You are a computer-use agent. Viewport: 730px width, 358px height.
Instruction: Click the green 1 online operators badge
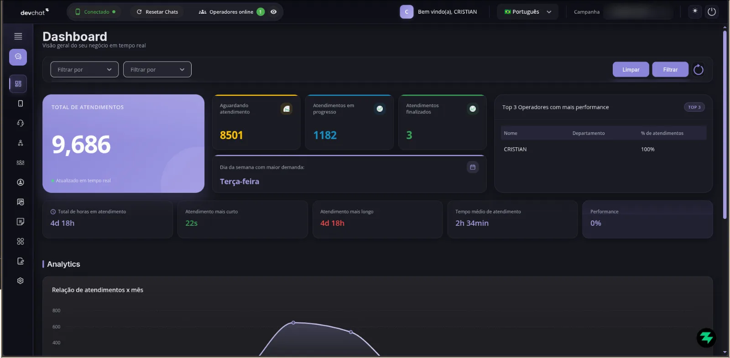(261, 12)
